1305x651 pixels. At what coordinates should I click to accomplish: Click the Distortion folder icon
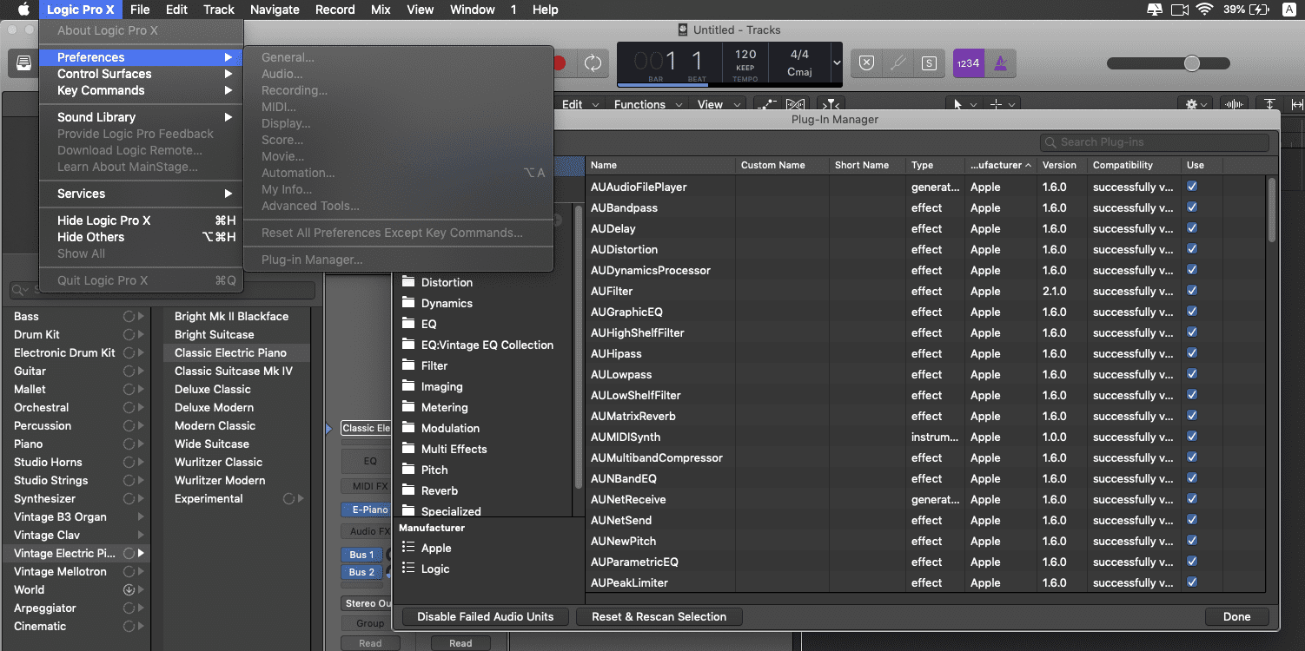tap(408, 282)
